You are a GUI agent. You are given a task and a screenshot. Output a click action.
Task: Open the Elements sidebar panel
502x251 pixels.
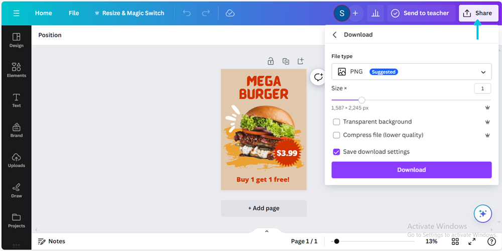tap(17, 70)
